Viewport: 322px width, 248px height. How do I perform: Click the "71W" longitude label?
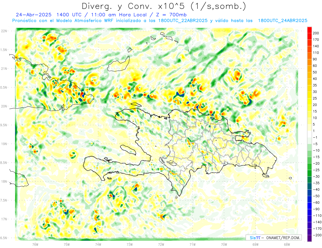[x=192, y=245]
